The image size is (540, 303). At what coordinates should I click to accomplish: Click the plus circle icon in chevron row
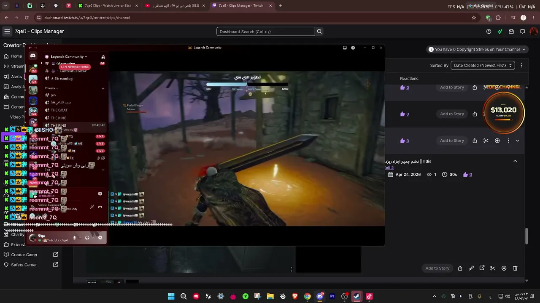(x=497, y=141)
